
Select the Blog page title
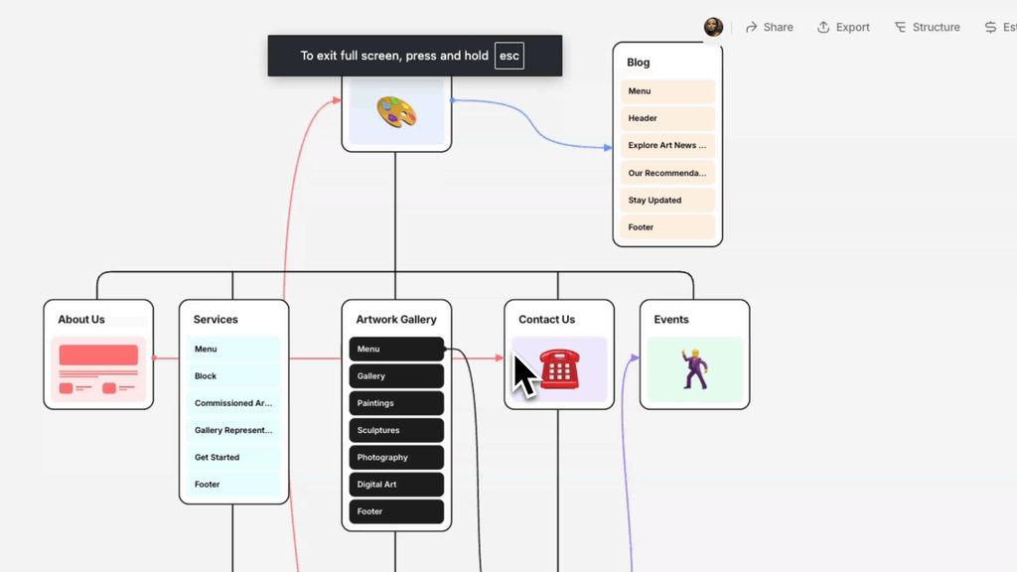(x=639, y=63)
